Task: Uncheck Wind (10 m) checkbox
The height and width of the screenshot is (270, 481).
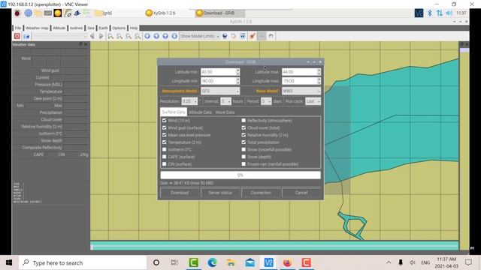Action: 165,121
